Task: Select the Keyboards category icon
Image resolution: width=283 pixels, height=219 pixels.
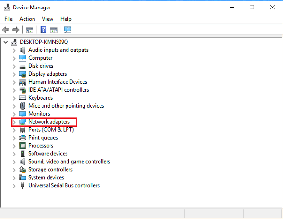Action: coord(23,98)
